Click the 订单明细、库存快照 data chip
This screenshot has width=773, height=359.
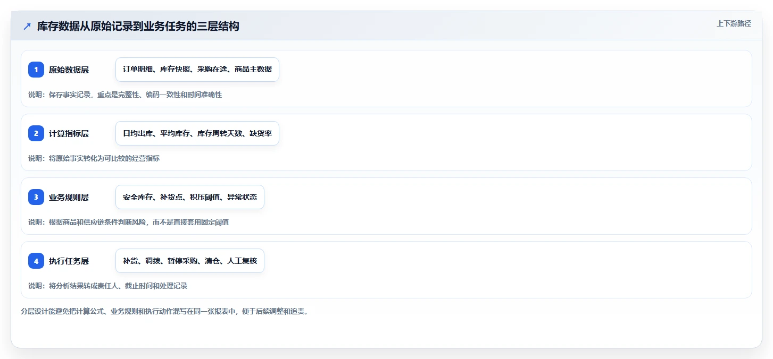[197, 70]
